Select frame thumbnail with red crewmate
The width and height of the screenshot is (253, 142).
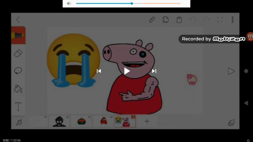tap(104, 121)
